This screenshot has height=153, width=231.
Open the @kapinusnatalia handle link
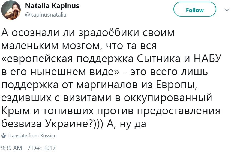(46, 15)
